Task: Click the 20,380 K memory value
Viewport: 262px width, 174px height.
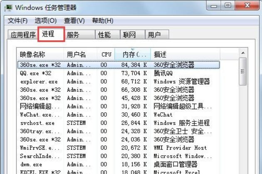Action: (x=134, y=156)
